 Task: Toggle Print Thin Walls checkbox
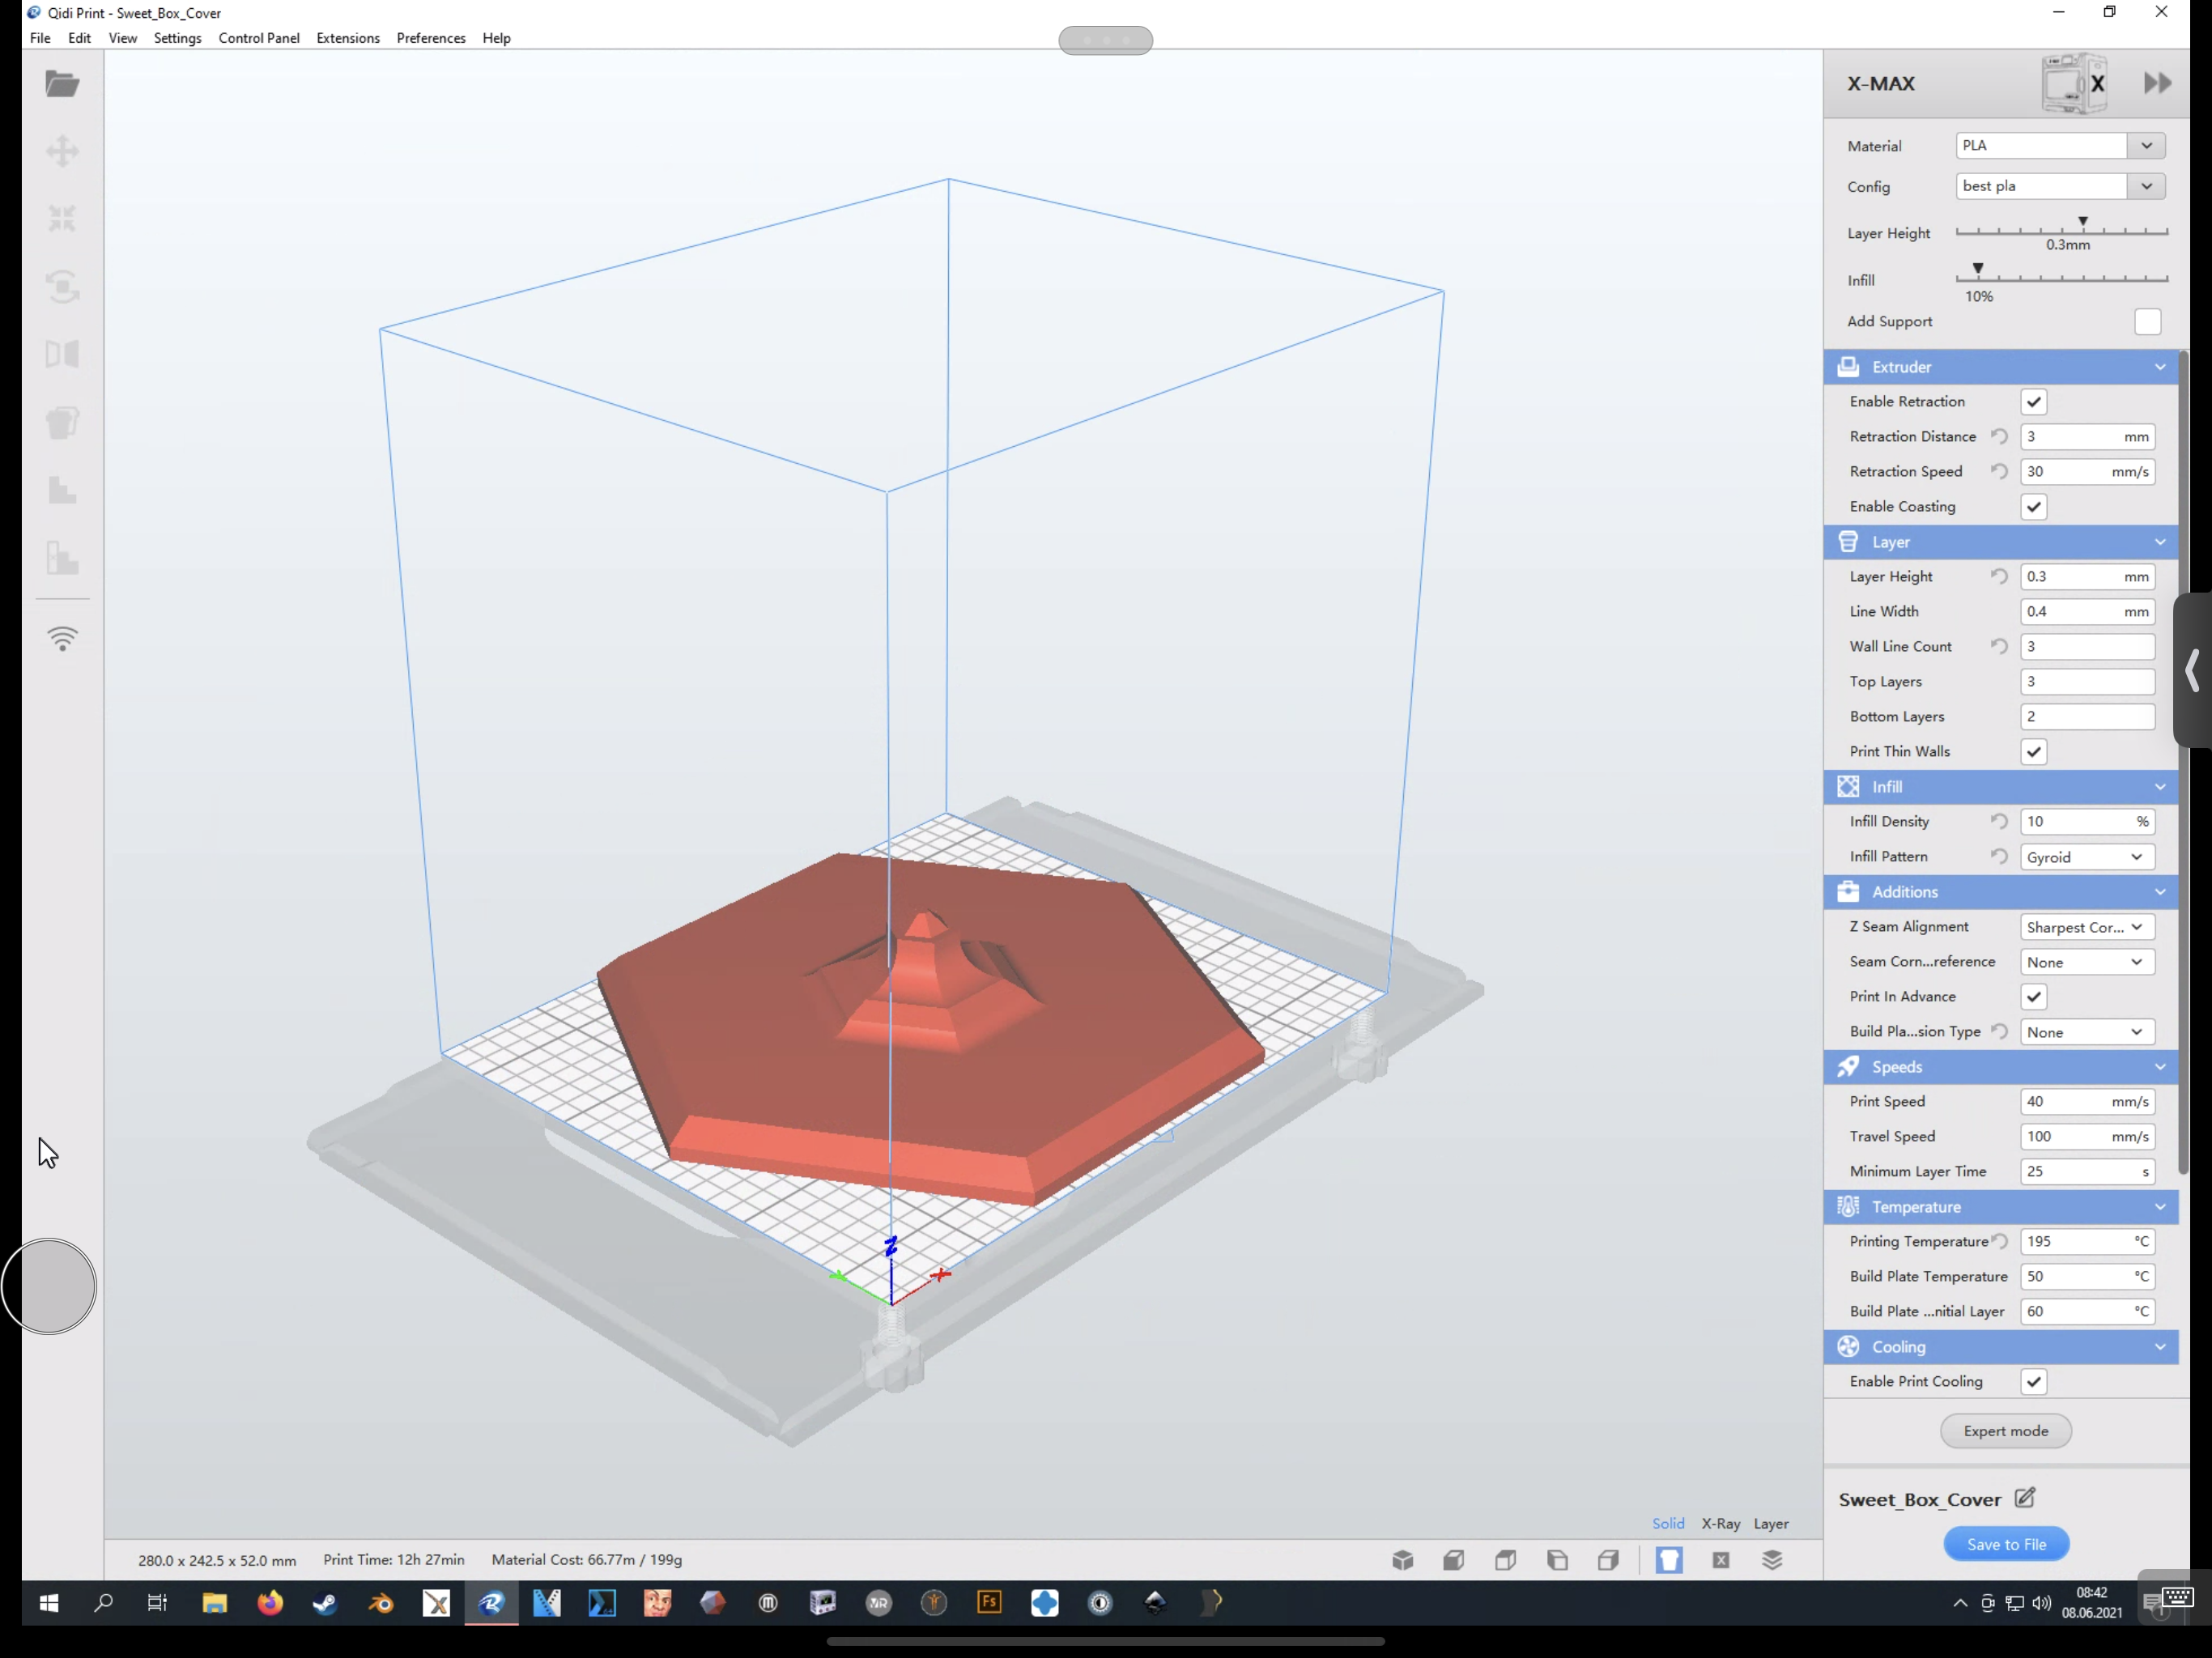(x=2033, y=752)
